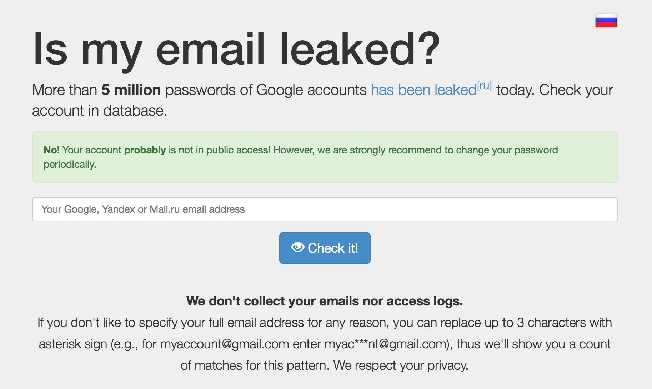Image resolution: width=652 pixels, height=389 pixels.
Task: Click the 'today. Check your' text
Action: [x=554, y=90]
